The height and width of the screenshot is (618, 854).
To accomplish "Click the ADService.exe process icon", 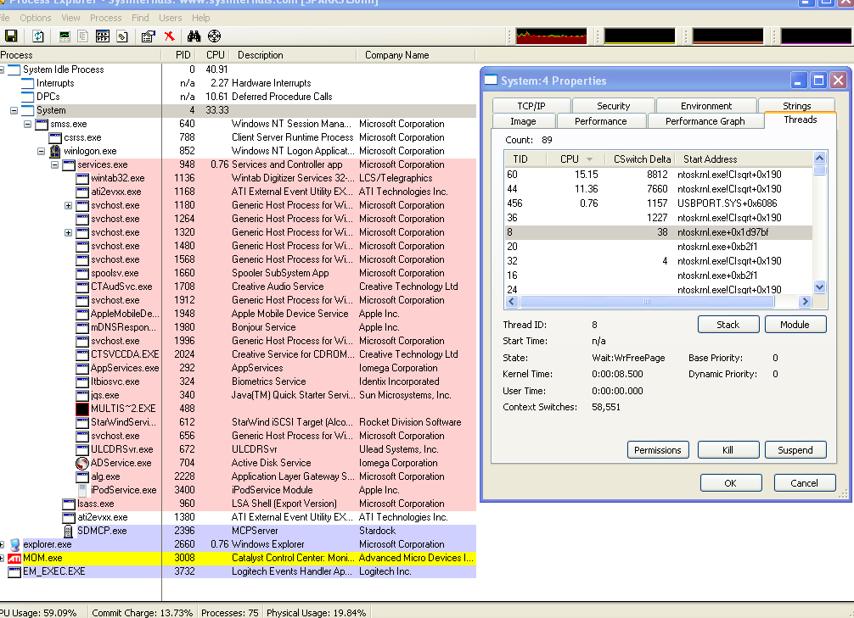I will click(82, 463).
